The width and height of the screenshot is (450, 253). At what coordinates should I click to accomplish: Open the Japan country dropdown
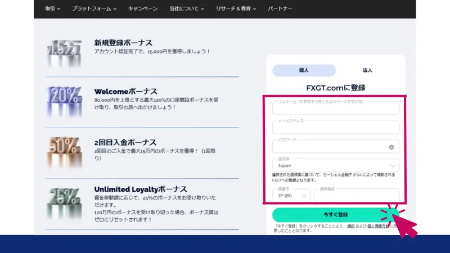tap(335, 165)
